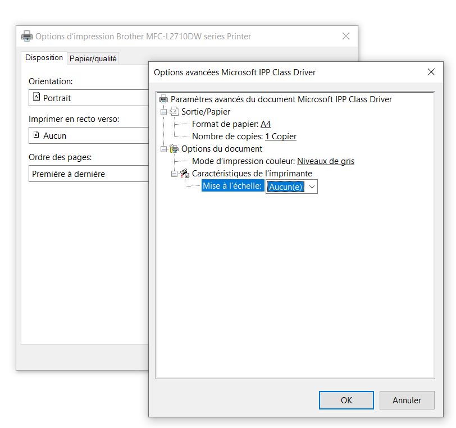Viewport: 456px width, 428px height.
Task: Click the printer icon beside Paramètres avancés
Action: [163, 99]
